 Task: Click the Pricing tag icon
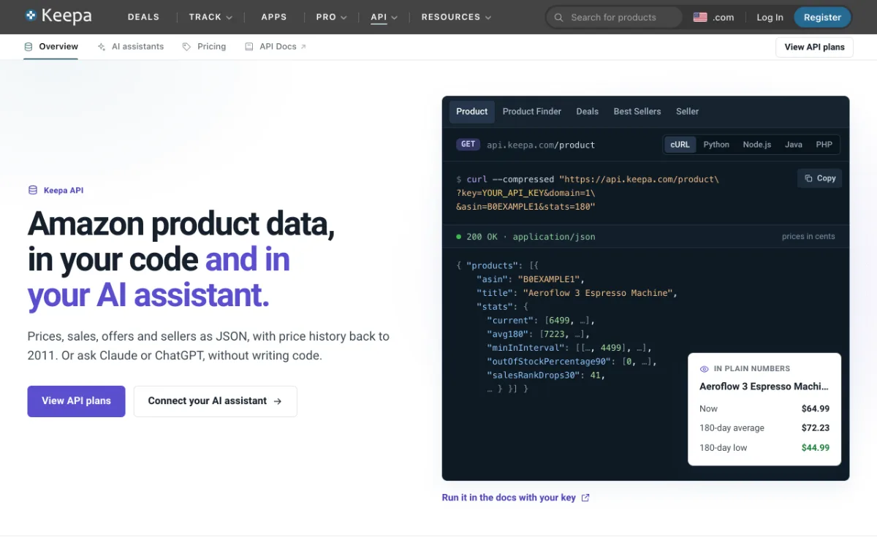pos(186,47)
